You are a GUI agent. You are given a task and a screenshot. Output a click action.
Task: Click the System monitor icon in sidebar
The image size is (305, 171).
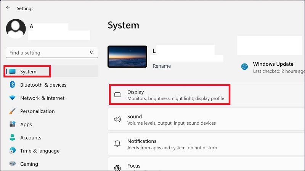13,71
